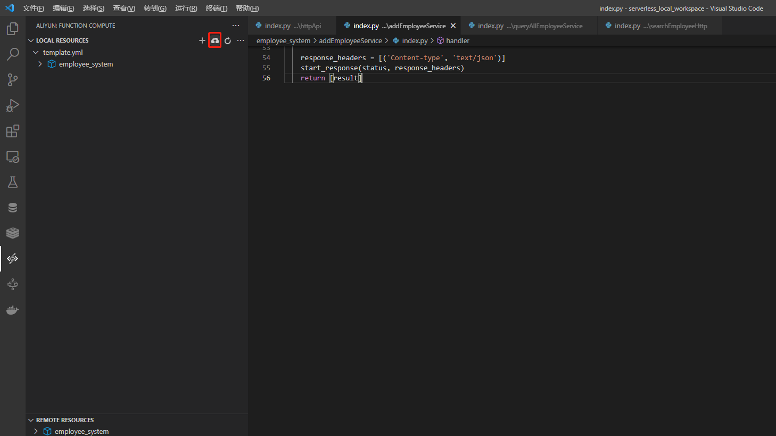
Task: Select the Aliyun Function Compute activity icon
Action: click(x=13, y=259)
